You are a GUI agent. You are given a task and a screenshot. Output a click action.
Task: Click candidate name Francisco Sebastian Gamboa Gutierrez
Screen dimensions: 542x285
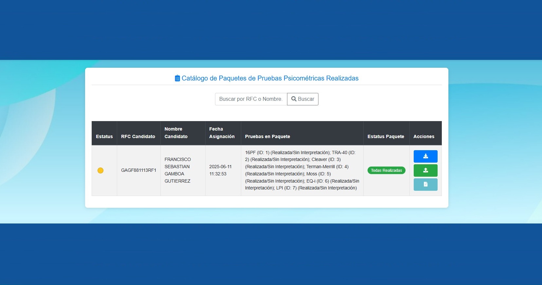coord(177,170)
